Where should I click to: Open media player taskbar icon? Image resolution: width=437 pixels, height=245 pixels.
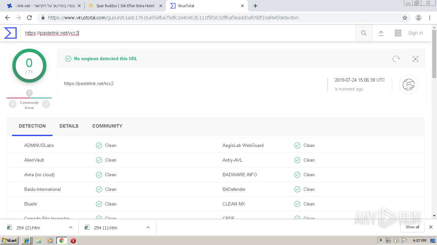50,241
